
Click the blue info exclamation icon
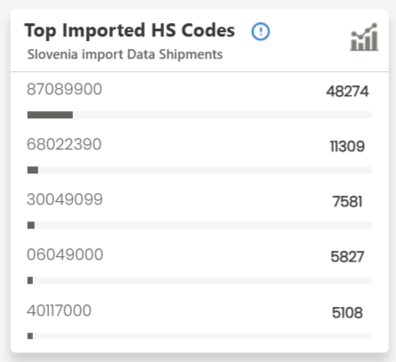pyautogui.click(x=261, y=31)
